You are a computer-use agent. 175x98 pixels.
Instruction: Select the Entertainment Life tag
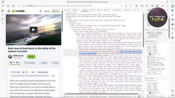[43, 72]
